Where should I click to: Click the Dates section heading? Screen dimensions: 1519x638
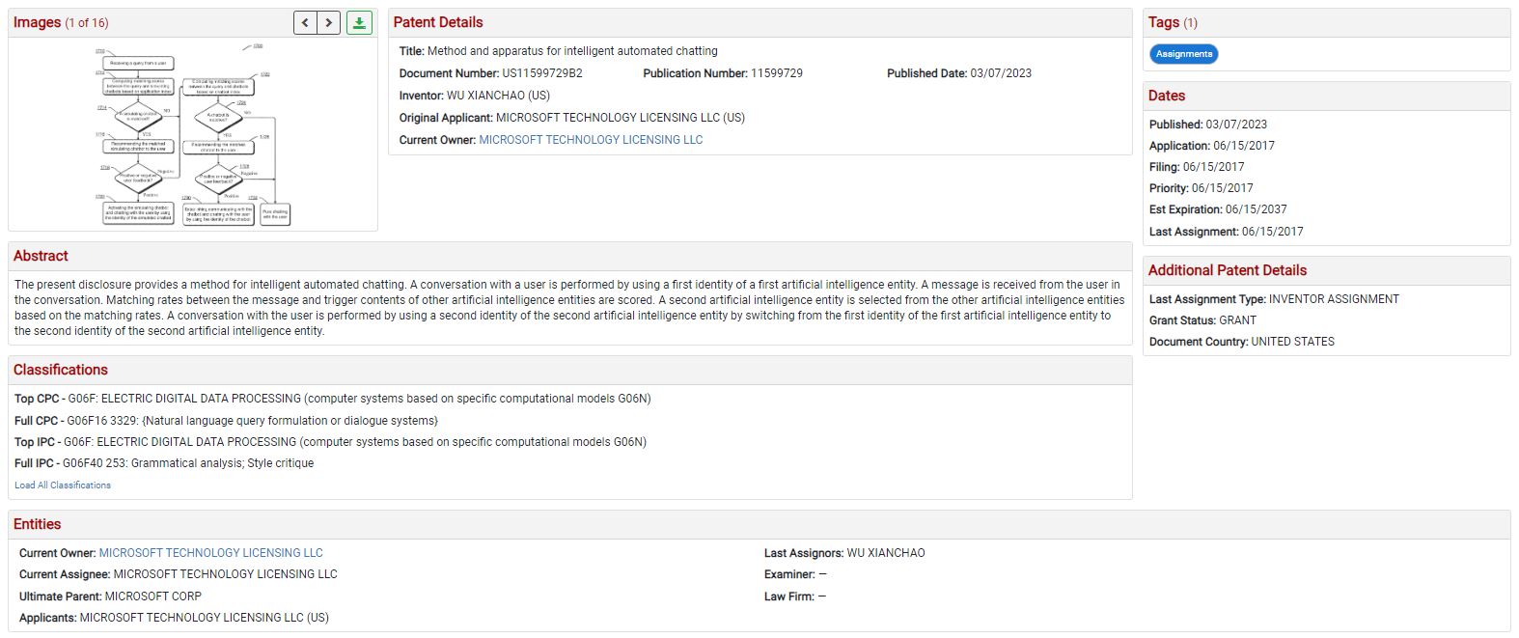(1167, 96)
